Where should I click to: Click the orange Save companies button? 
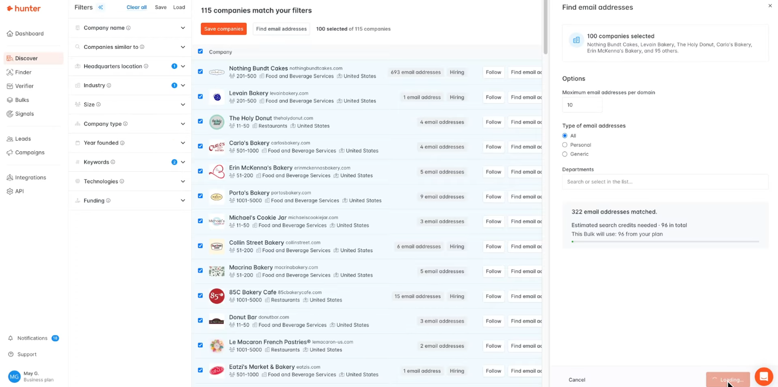(x=223, y=29)
